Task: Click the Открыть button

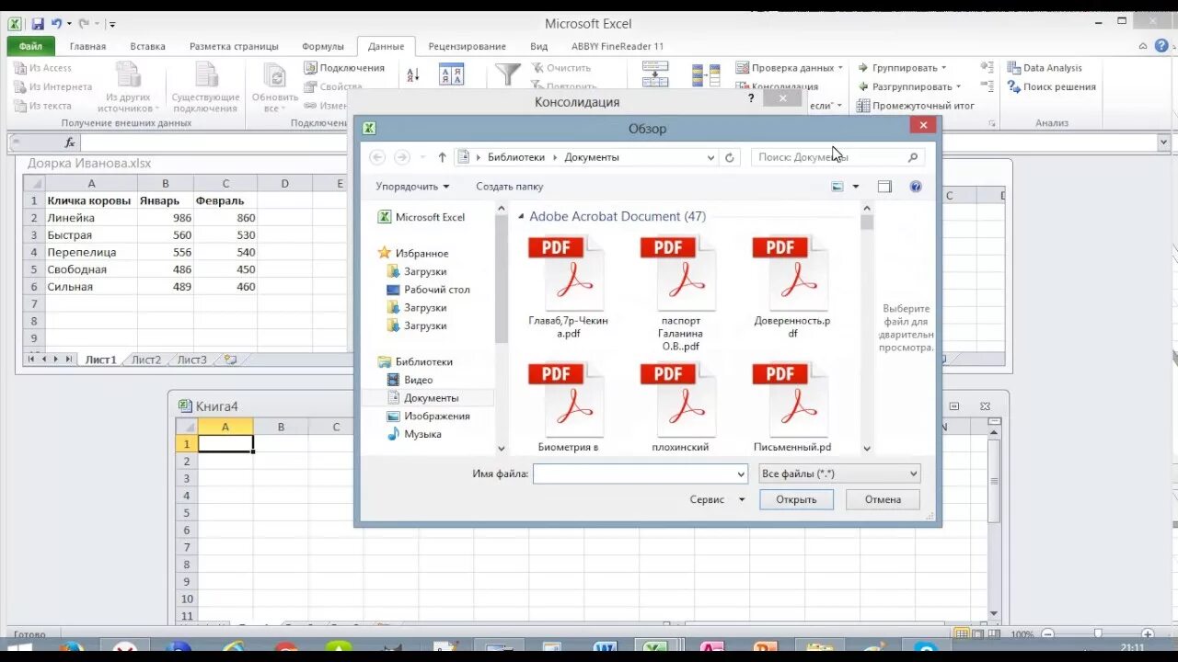Action: (796, 499)
